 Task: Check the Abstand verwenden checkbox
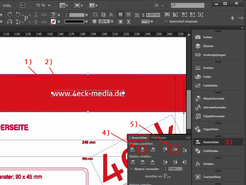(131, 169)
